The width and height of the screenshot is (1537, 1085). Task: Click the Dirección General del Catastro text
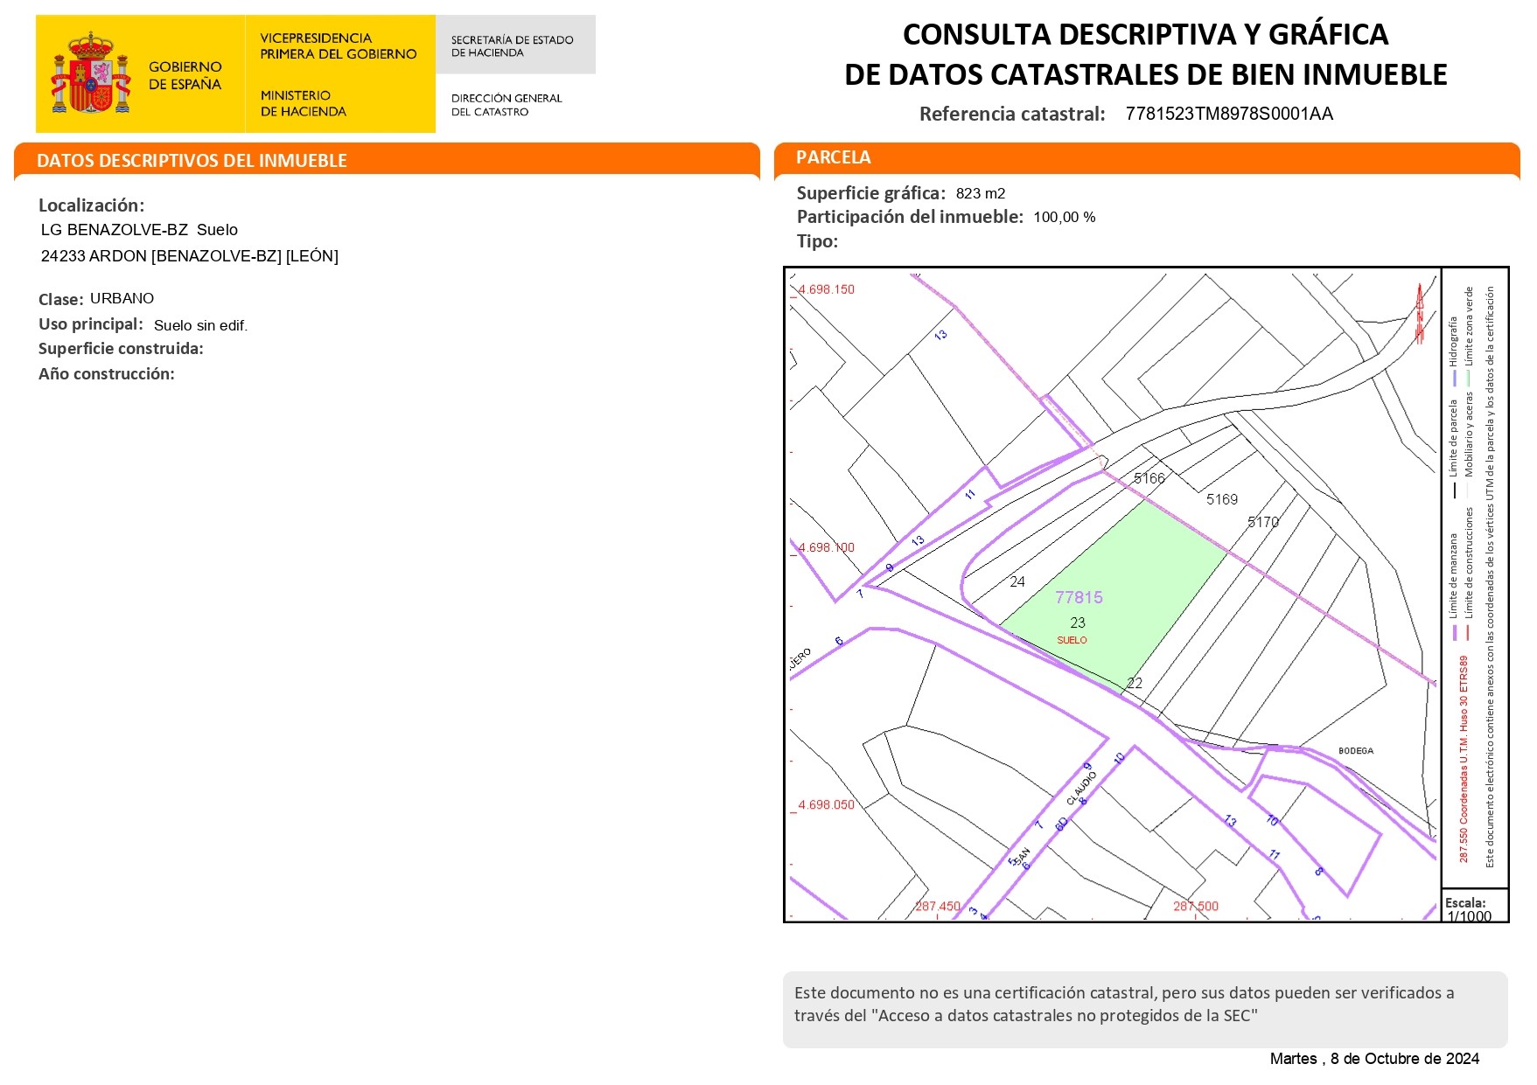tap(506, 105)
